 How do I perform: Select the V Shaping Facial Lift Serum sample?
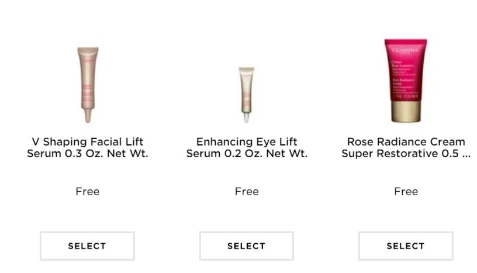(x=87, y=246)
